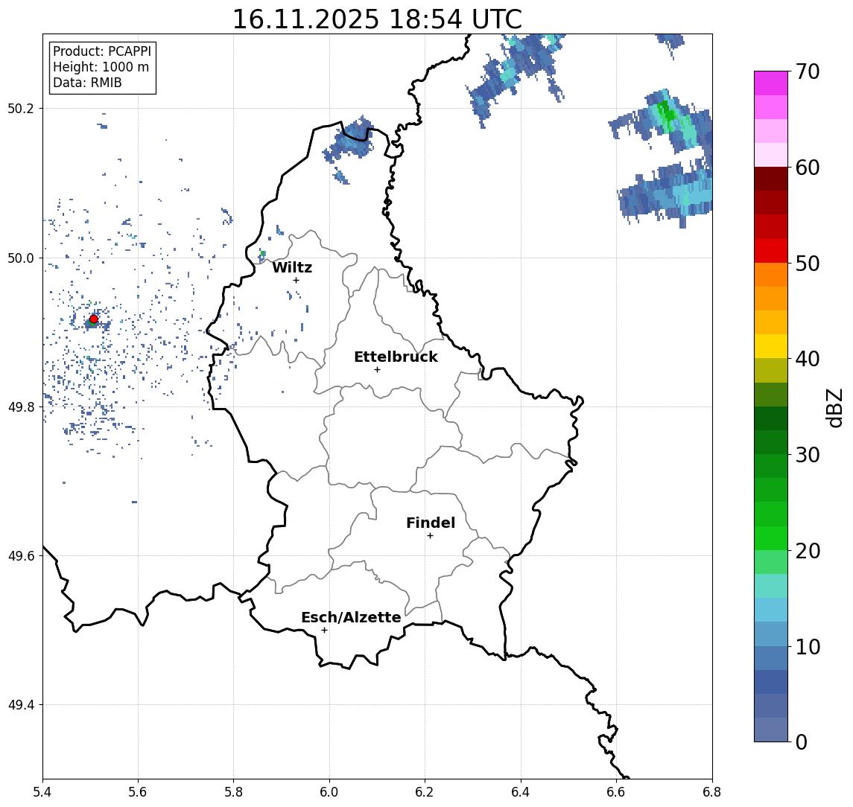Click the Findel station label
The height and width of the screenshot is (807, 853).
(431, 523)
